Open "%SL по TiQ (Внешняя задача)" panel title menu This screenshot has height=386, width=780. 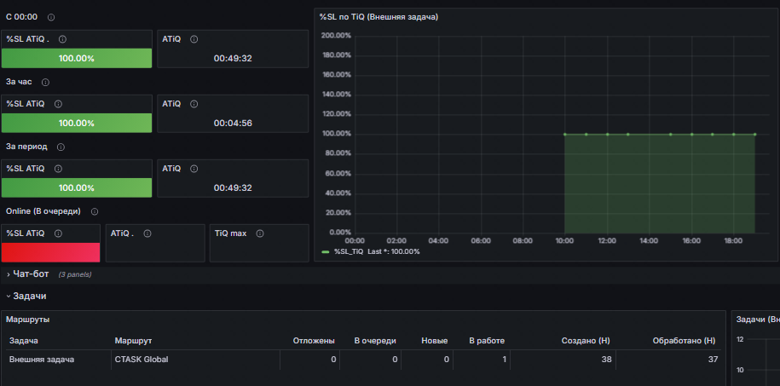pos(378,17)
